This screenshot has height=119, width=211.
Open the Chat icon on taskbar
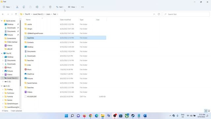click(x=78, y=116)
